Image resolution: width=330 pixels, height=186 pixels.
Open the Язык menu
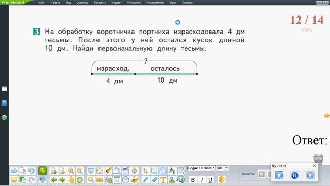pyautogui.click(x=173, y=3)
